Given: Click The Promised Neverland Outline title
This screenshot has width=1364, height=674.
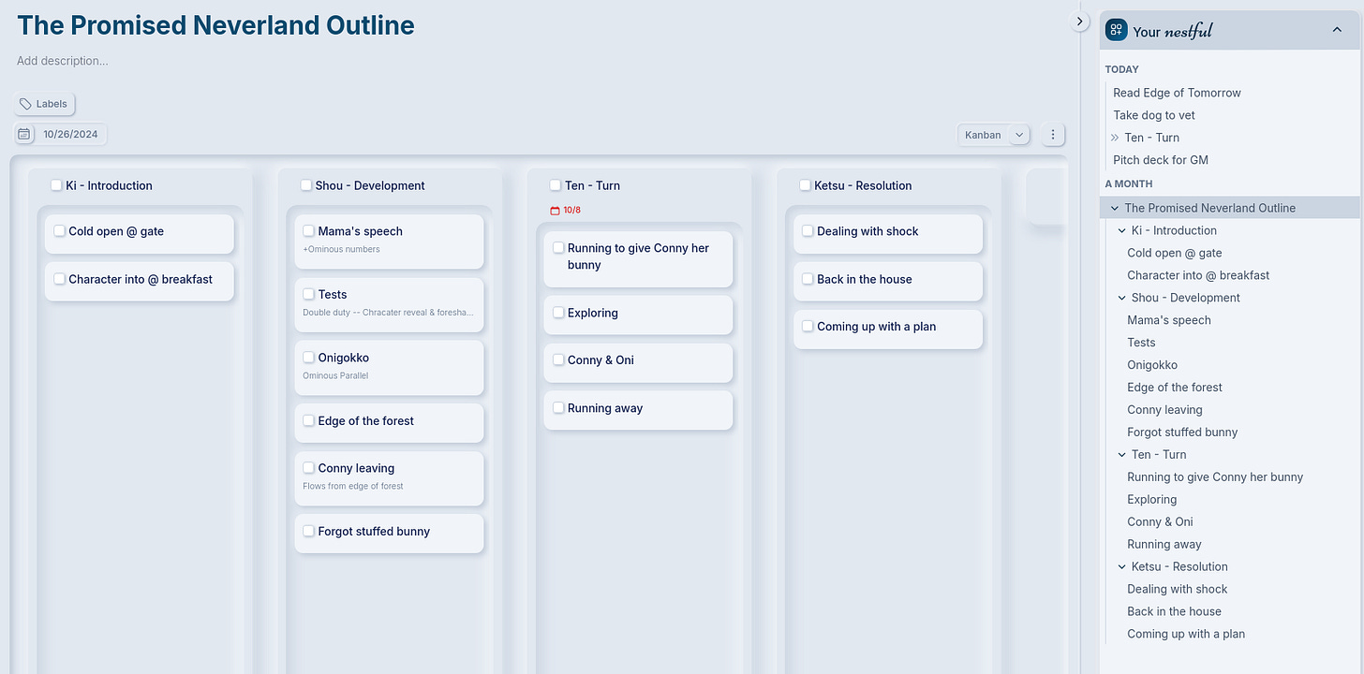Looking at the screenshot, I should click(215, 25).
